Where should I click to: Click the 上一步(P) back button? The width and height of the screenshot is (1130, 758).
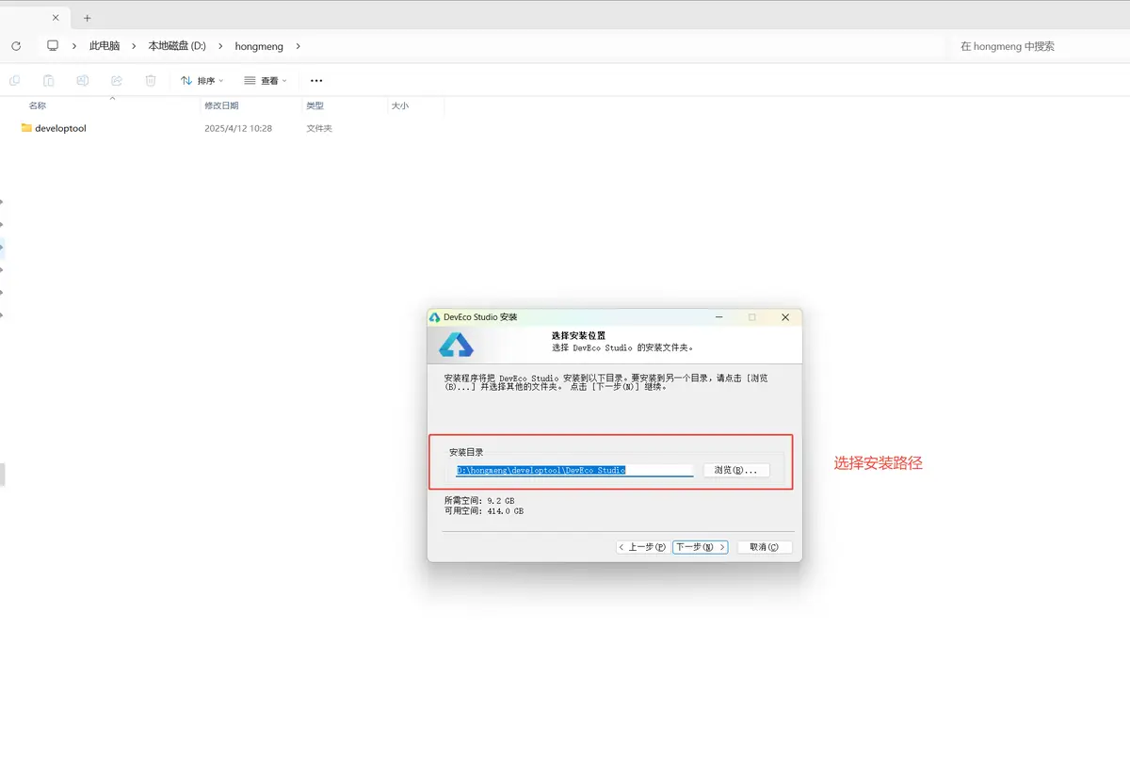(642, 547)
